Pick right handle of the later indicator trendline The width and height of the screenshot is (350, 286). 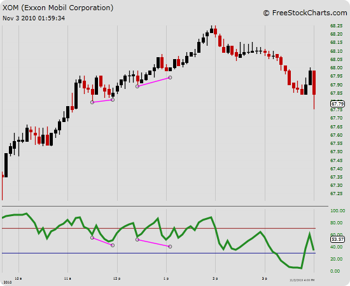[x=170, y=247]
